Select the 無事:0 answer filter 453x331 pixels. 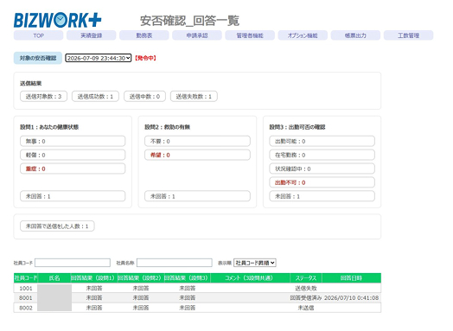(73, 141)
